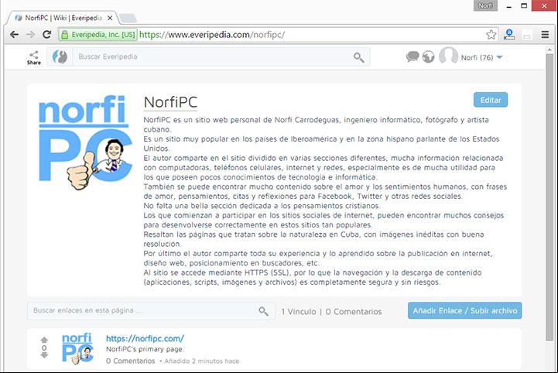Maximize the Chrome window
This screenshot has width=558, height=373.
tap(524, 5)
